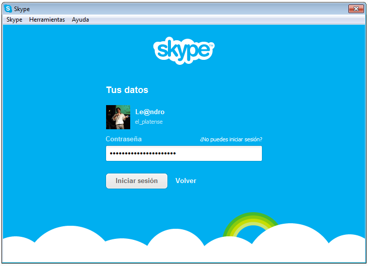The image size is (368, 266).
Task: Click the Le@ndro profile picture
Action: click(x=118, y=117)
